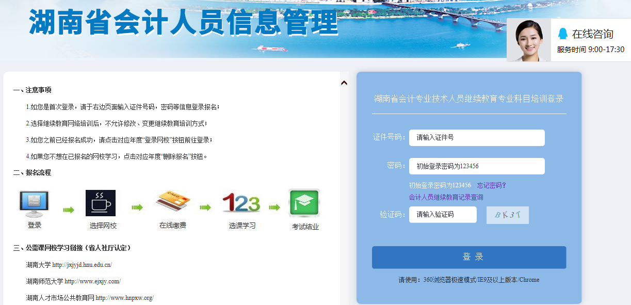Click the first green arrow after the login step

[x=68, y=210]
